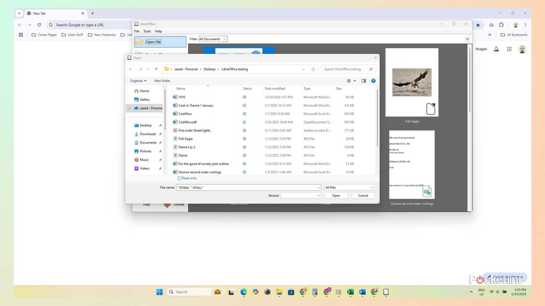The image size is (545, 306).
Task: Open the Tools menu in LibreOffice
Action: pyautogui.click(x=147, y=31)
